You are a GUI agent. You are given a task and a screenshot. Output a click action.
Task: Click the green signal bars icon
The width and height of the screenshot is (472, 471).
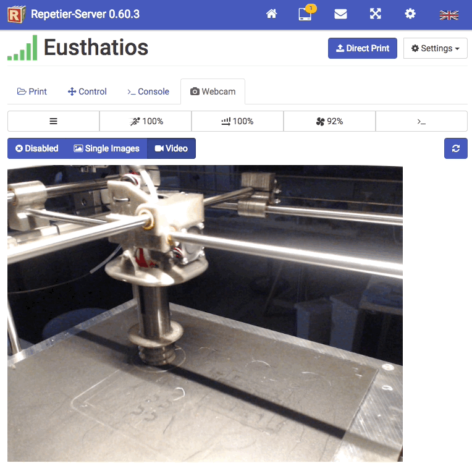[x=22, y=48]
